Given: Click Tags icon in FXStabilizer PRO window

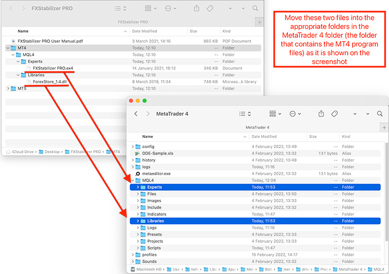Looking at the screenshot, I should [x=210, y=9].
